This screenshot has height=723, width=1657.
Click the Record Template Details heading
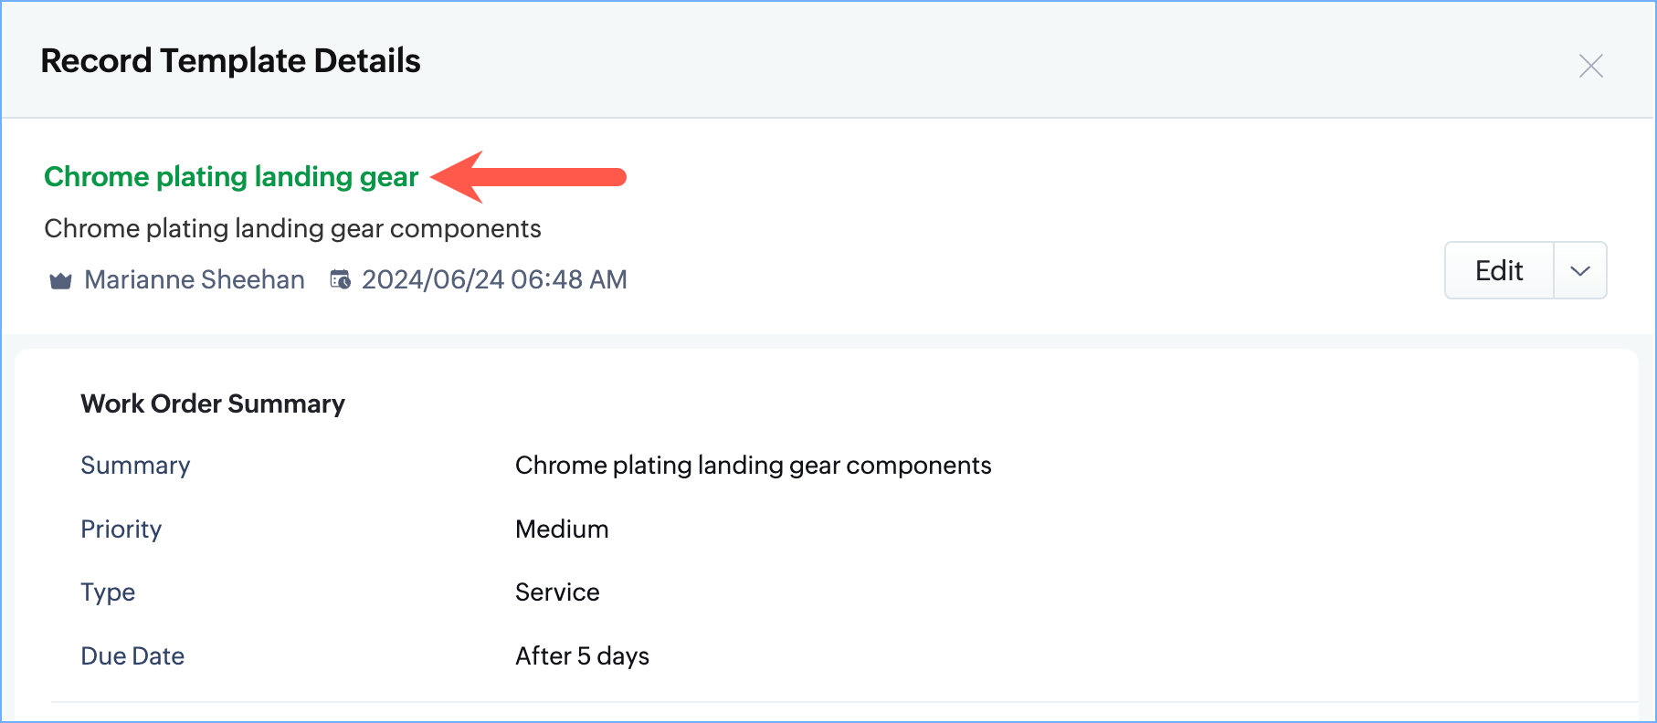tap(230, 61)
